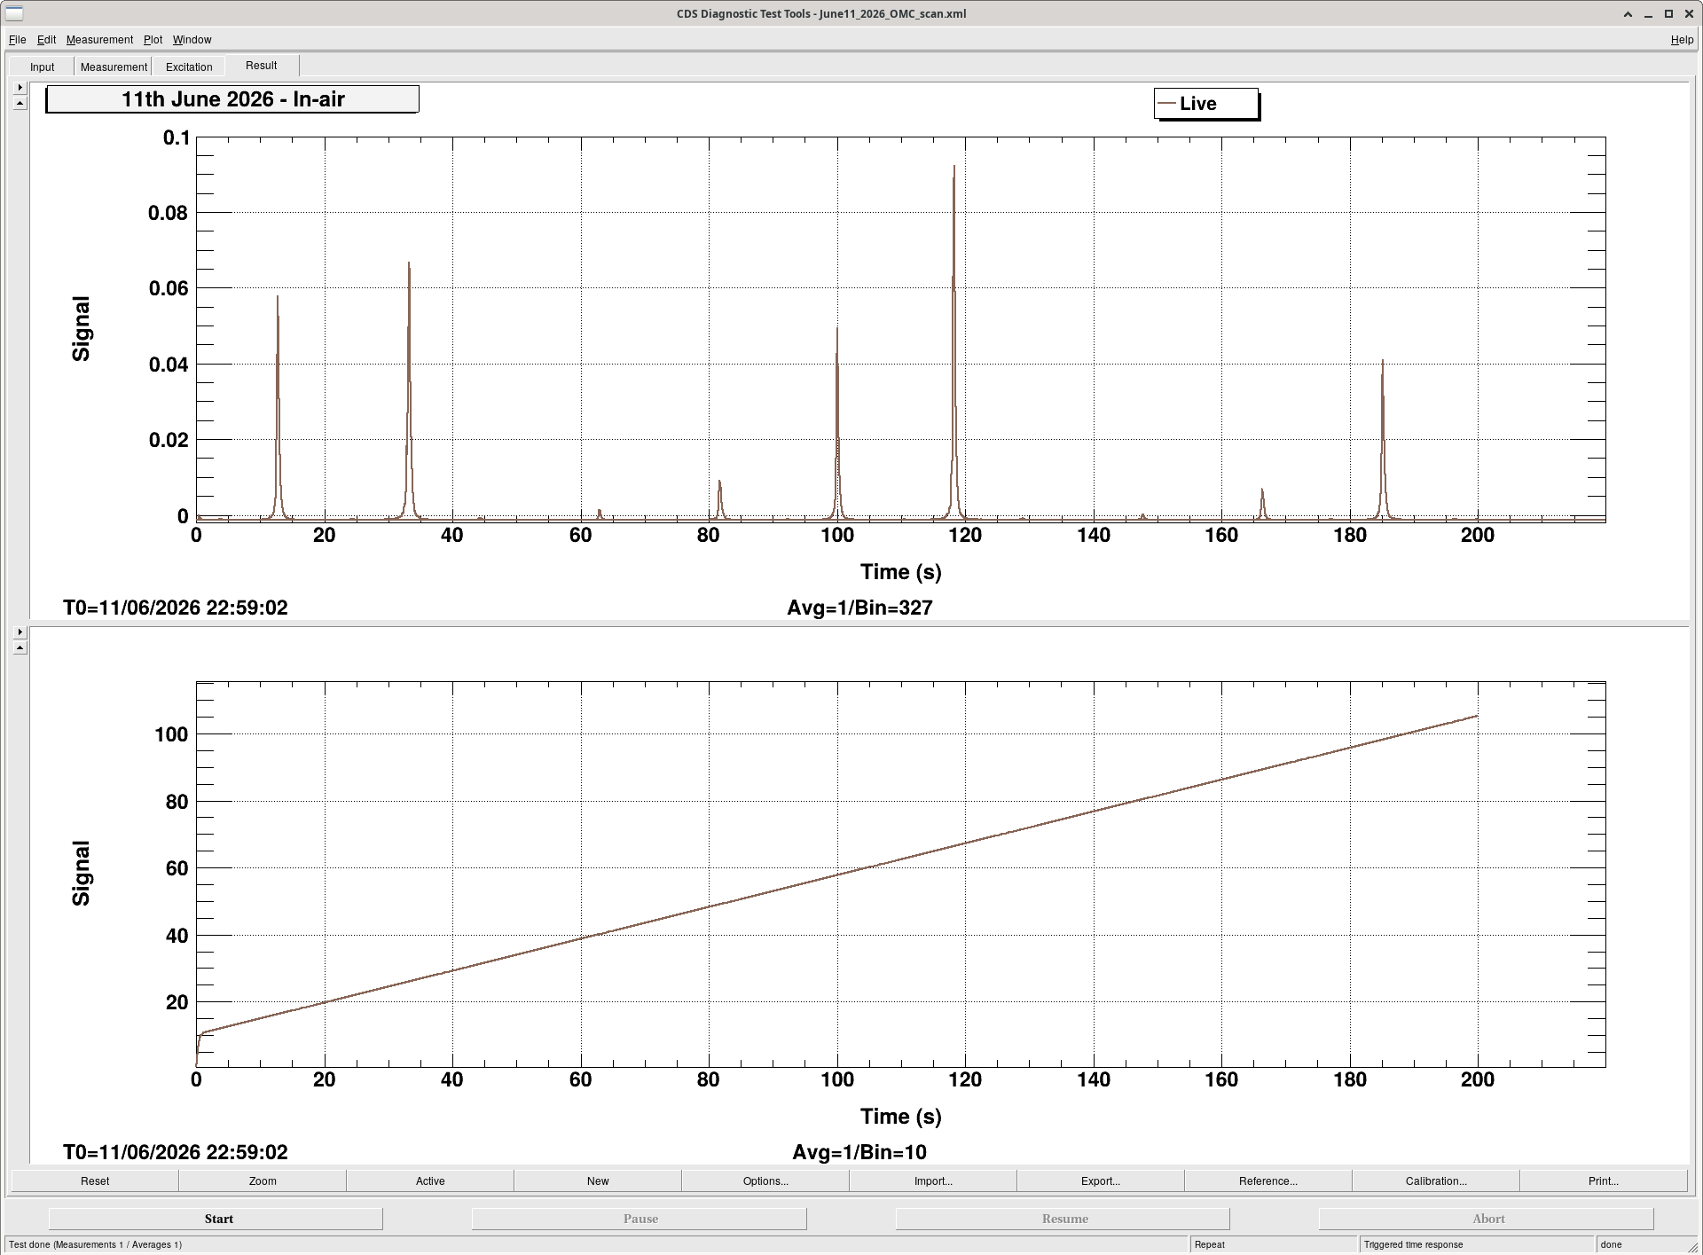Click the New plot button
The width and height of the screenshot is (1703, 1255).
(598, 1180)
